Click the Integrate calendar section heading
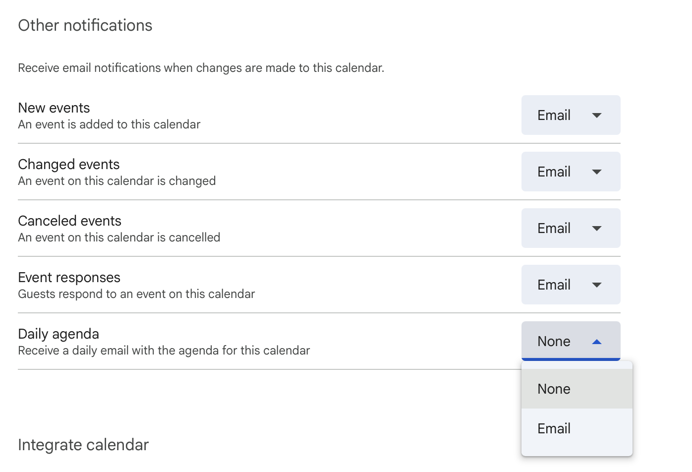 point(83,445)
